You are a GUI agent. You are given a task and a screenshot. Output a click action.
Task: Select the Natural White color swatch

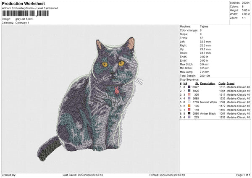[x=189, y=102]
